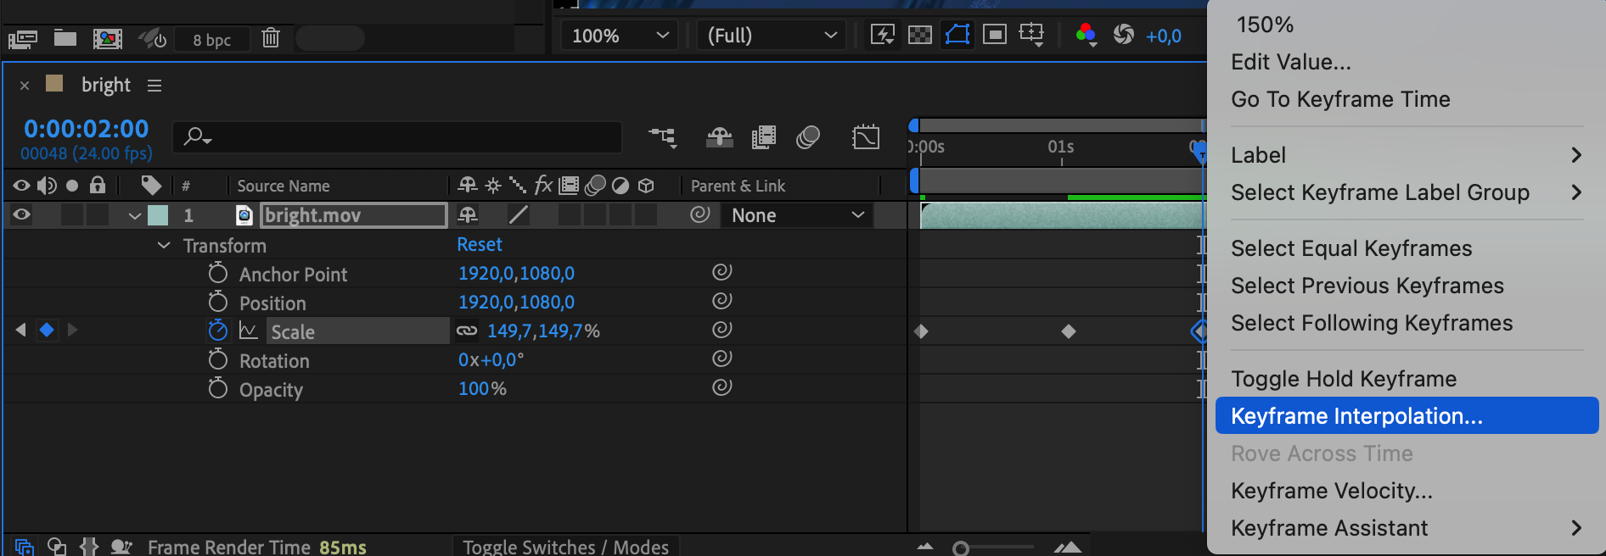Click the Motion Blur enable icon

pyautogui.click(x=807, y=136)
